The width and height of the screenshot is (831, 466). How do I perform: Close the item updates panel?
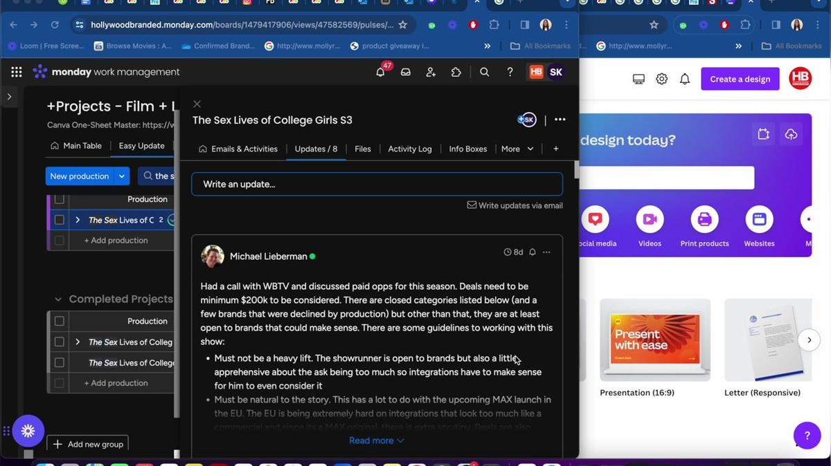coord(197,104)
